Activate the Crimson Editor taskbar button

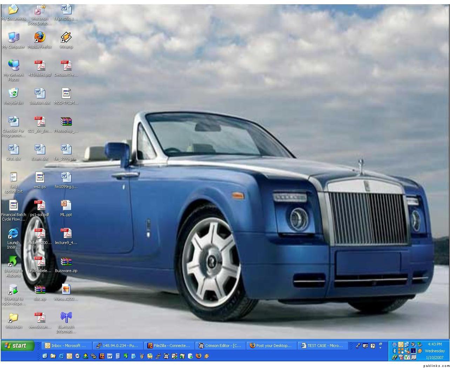[220, 346]
